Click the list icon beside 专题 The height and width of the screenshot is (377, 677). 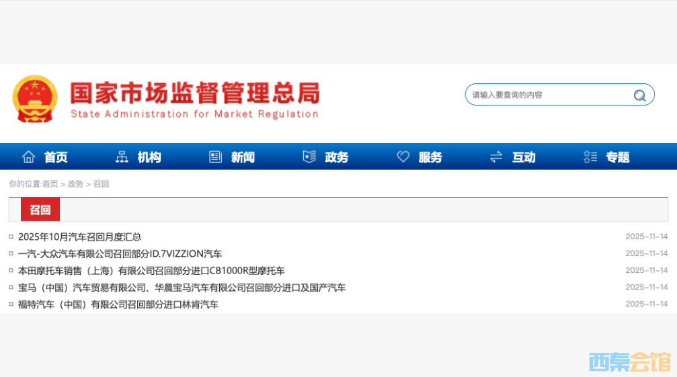590,157
